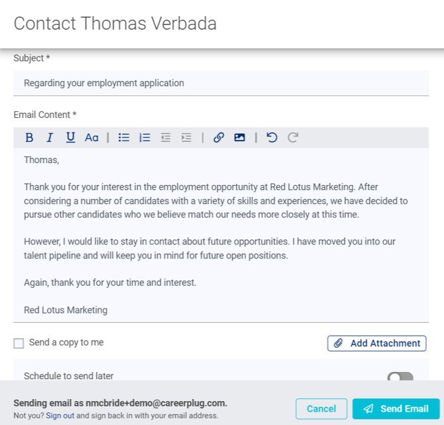Check the 'Send a copy to me' box

(19, 343)
